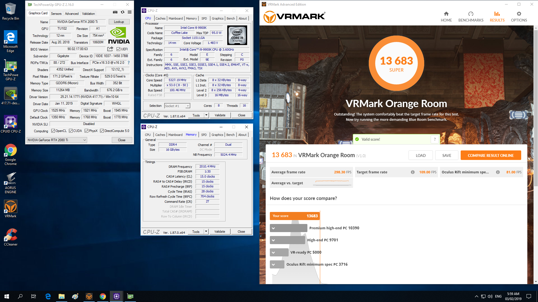Open the taskbar Action Center notifications

click(529, 296)
